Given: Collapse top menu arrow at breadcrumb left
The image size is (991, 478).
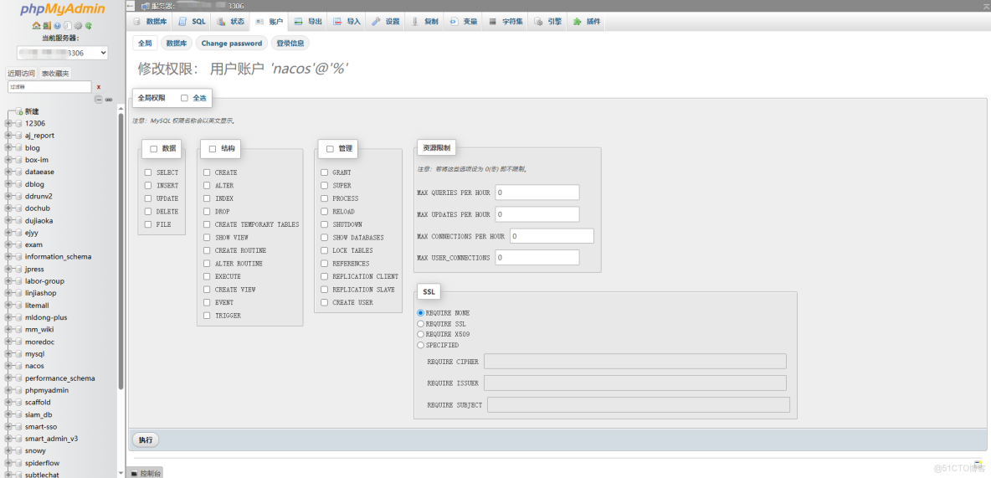Looking at the screenshot, I should coord(131,6).
